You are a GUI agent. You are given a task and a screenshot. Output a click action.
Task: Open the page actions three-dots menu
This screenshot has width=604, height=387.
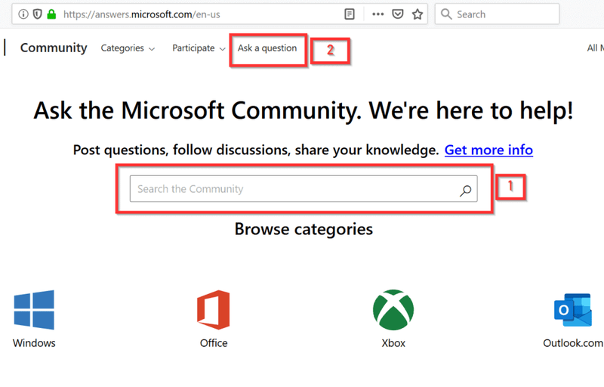(378, 14)
